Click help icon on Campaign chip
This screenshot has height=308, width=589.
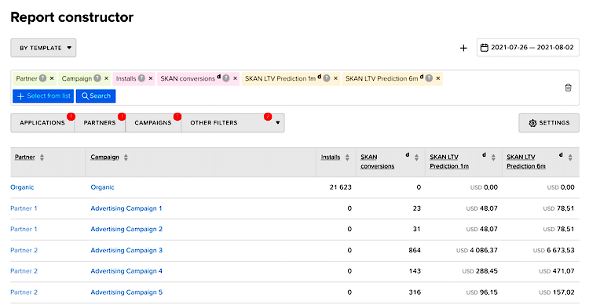(x=97, y=78)
